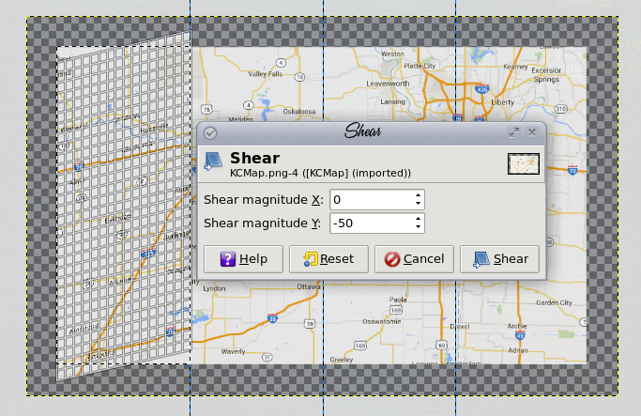The height and width of the screenshot is (416, 641).
Task: Decrease Shear magnitude Y with down arrow
Action: pos(418,227)
